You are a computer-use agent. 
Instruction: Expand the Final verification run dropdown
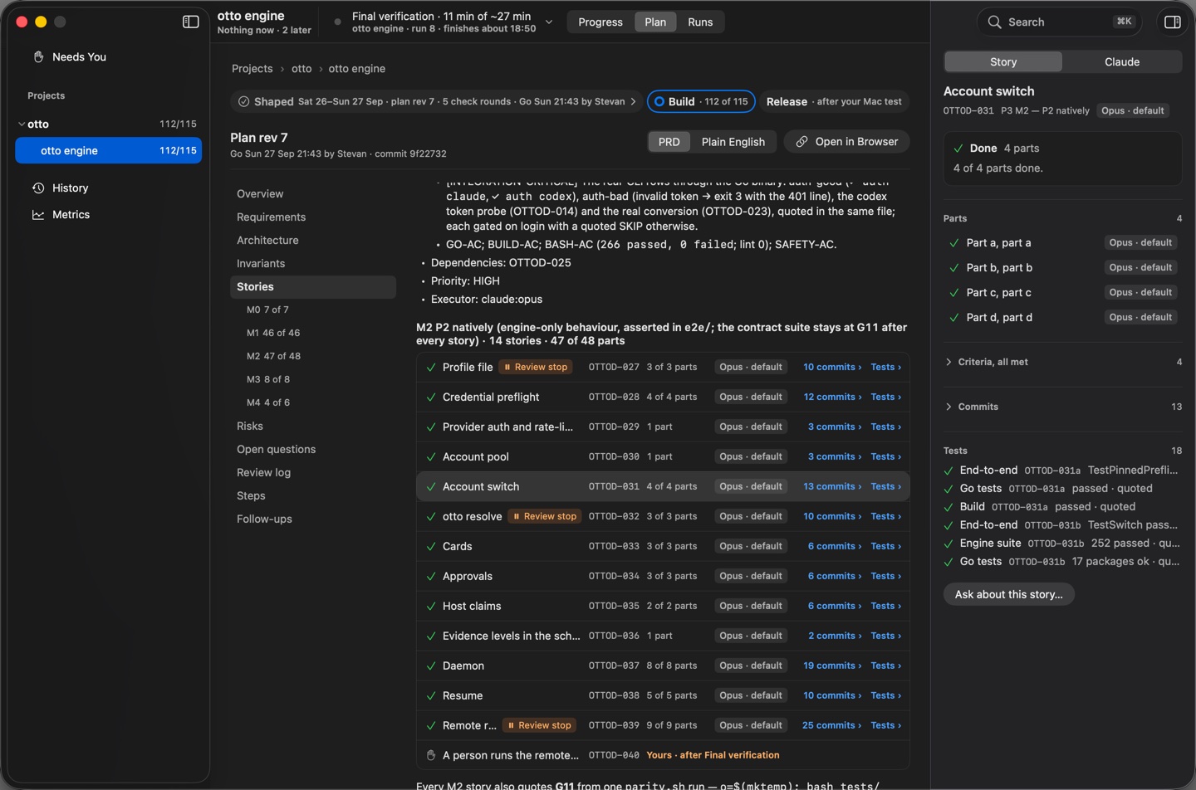tap(549, 22)
